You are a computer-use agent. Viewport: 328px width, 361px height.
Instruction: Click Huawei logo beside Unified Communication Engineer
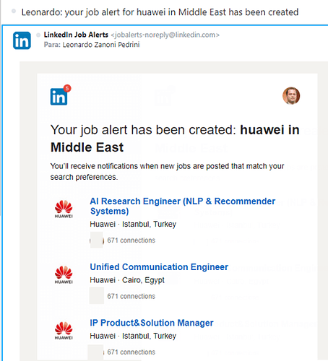click(x=64, y=274)
